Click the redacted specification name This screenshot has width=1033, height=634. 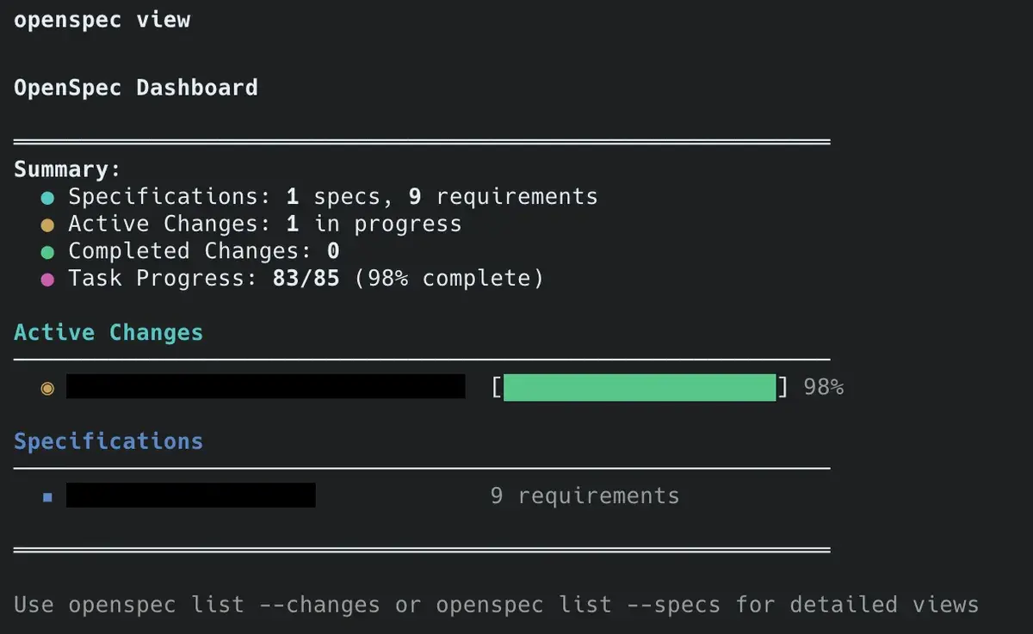[191, 495]
